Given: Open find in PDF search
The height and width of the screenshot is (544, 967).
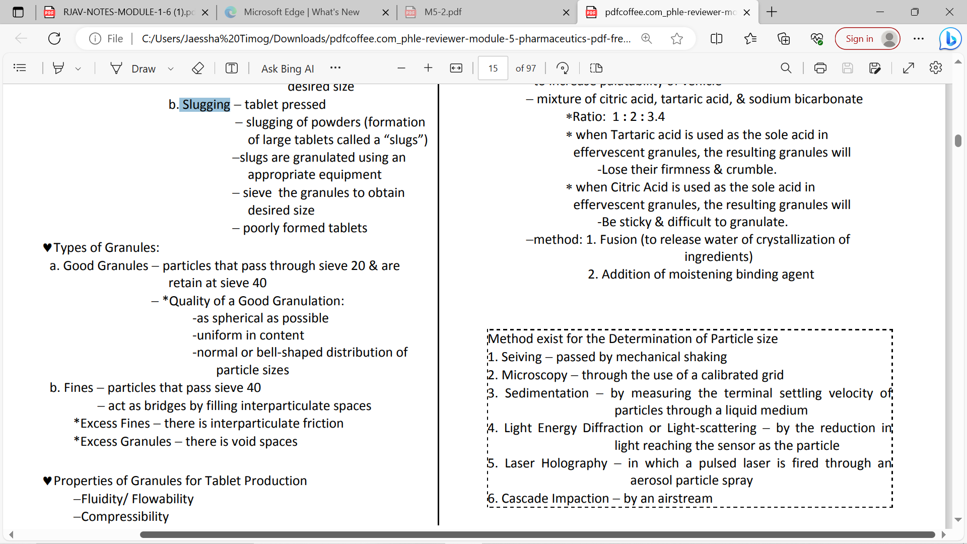Looking at the screenshot, I should (786, 68).
